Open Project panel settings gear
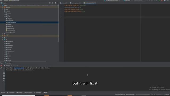Image resolution: width=170 pixels, height=96 pixels. [x=56, y=3]
